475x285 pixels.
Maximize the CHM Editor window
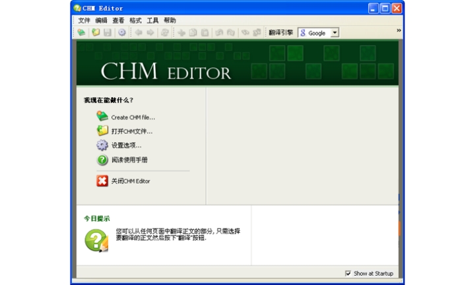pos(385,8)
